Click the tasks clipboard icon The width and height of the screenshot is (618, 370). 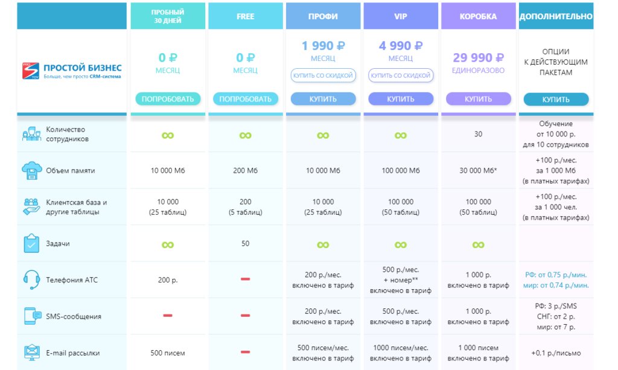click(31, 243)
